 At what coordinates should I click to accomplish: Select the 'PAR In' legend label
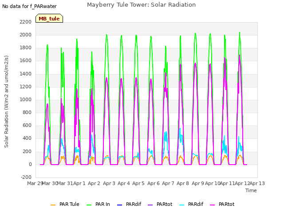(x=103, y=204)
